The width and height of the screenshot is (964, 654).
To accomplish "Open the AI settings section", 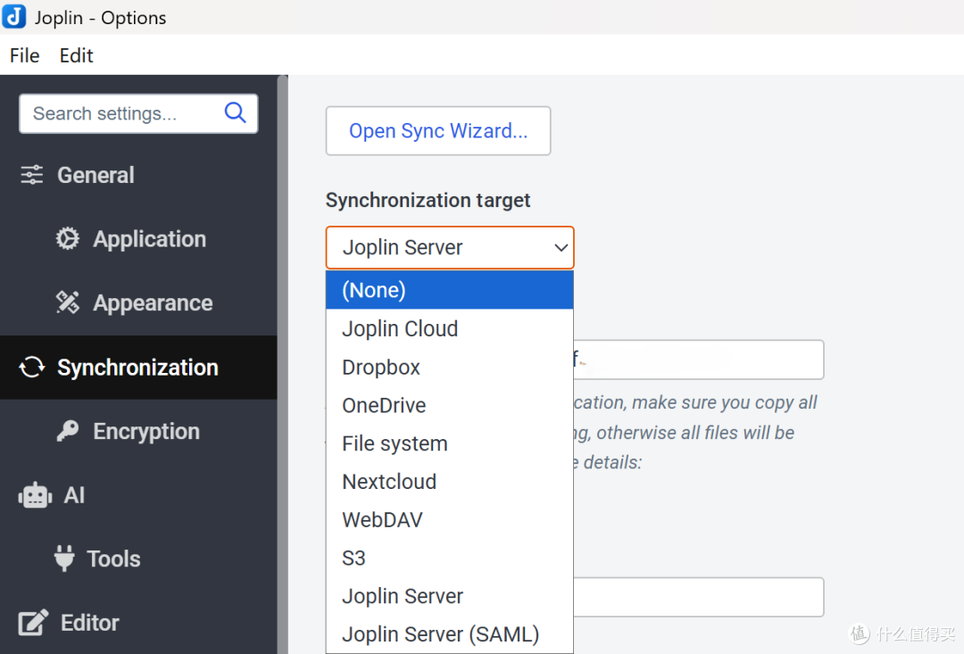I will click(x=138, y=495).
